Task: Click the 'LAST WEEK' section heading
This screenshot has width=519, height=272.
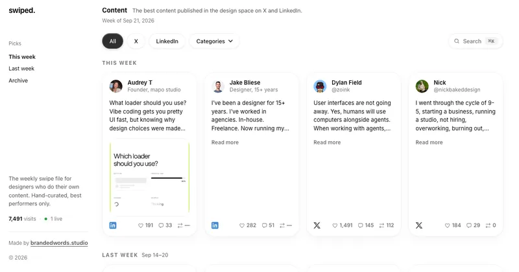Action: point(120,255)
